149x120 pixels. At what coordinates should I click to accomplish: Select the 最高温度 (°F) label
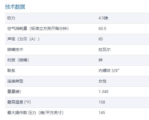tap(19, 102)
